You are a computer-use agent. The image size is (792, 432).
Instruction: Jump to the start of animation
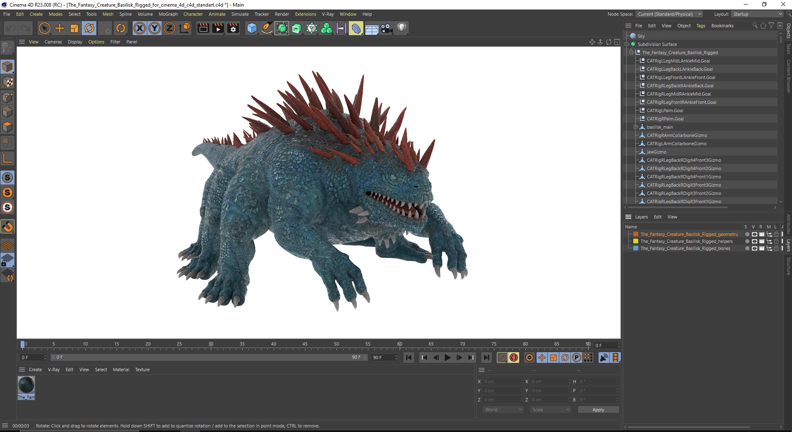click(409, 358)
